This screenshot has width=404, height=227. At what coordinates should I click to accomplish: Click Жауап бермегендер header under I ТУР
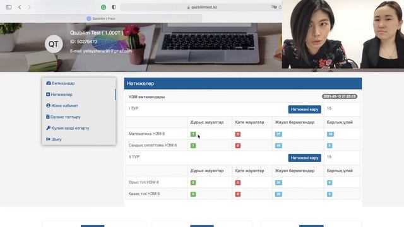295,122
